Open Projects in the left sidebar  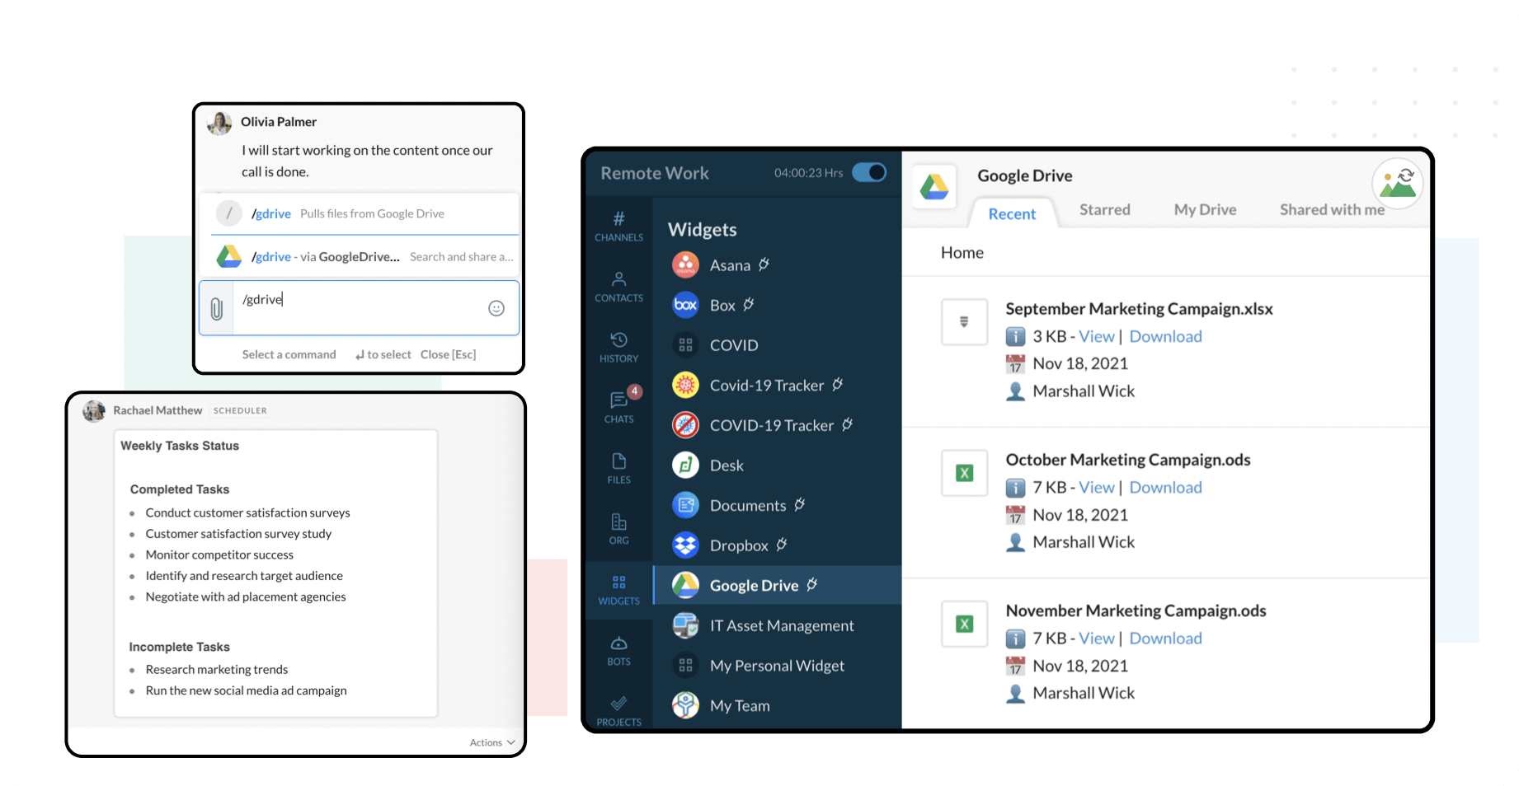(618, 710)
